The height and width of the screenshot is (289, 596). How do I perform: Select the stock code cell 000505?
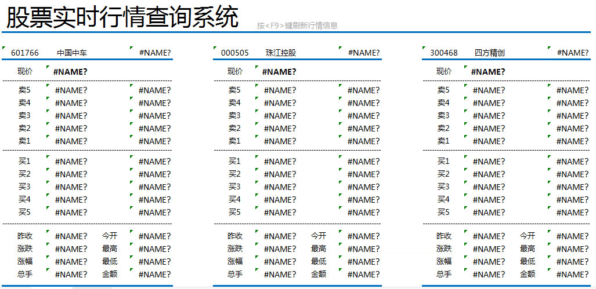pos(235,53)
